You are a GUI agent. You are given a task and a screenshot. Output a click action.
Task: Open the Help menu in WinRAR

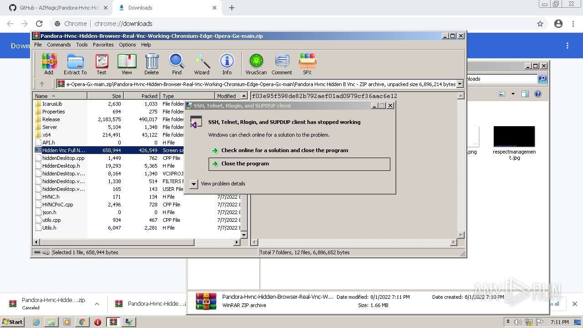(x=146, y=45)
